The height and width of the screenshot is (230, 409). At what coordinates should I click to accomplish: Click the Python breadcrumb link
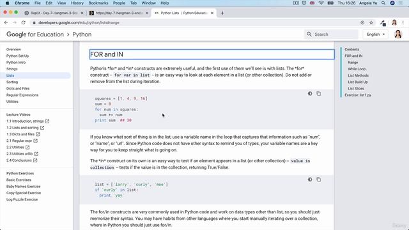coord(82,34)
